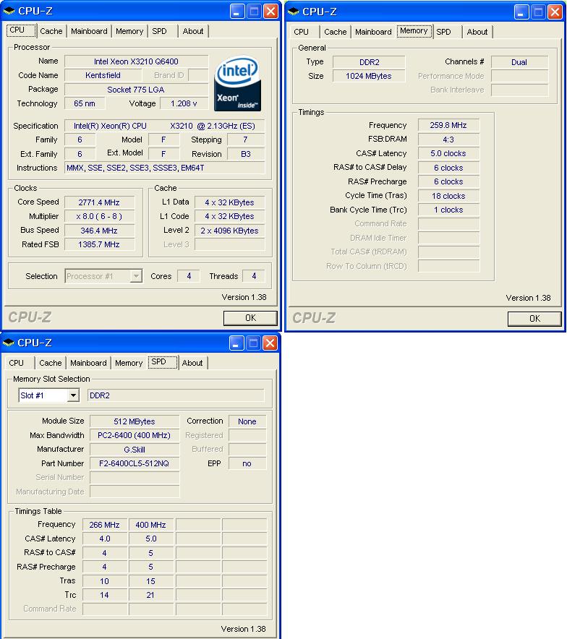Click the memory Frequency value '259.8 MHz'
Image resolution: width=567 pixels, height=639 pixels.
[x=448, y=125]
